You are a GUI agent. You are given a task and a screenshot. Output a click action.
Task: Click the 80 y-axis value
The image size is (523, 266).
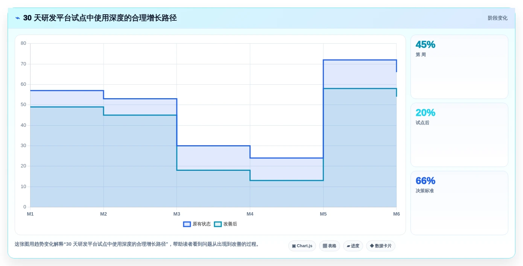(23, 43)
